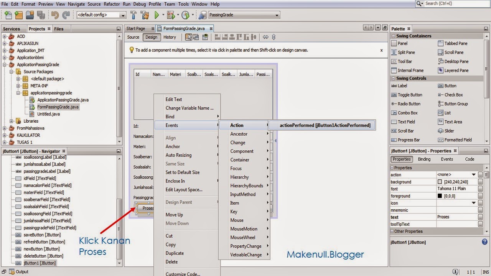
Task: Click the Output icon in the status bar
Action: point(11,272)
